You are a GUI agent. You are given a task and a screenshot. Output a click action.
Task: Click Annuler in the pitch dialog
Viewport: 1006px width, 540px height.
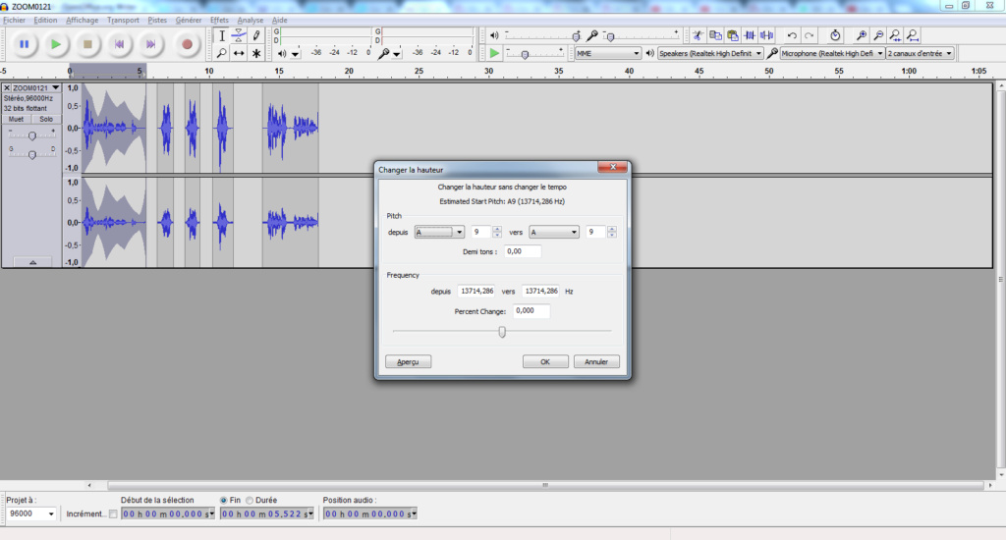(x=596, y=361)
